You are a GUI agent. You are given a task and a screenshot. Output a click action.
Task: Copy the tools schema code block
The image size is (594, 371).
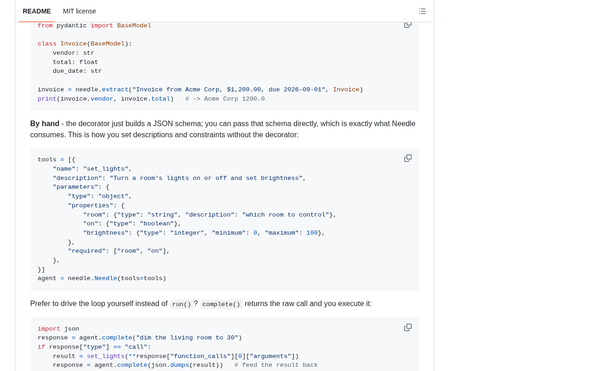click(x=408, y=158)
